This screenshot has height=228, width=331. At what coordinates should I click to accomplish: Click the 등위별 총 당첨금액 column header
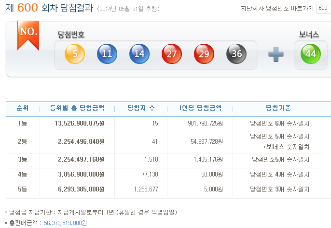point(77,108)
